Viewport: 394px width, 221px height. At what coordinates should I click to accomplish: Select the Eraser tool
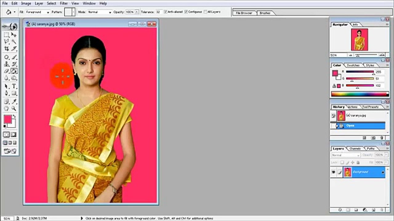(6, 71)
